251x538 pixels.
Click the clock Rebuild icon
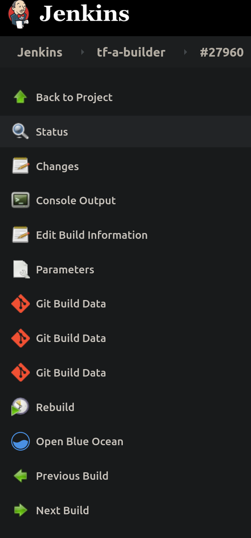pos(20,407)
